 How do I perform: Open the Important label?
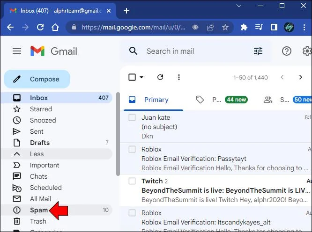57,165
